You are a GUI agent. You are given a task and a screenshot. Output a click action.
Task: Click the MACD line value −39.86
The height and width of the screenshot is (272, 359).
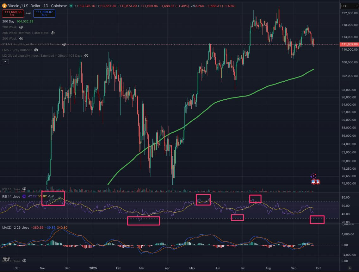(50, 228)
